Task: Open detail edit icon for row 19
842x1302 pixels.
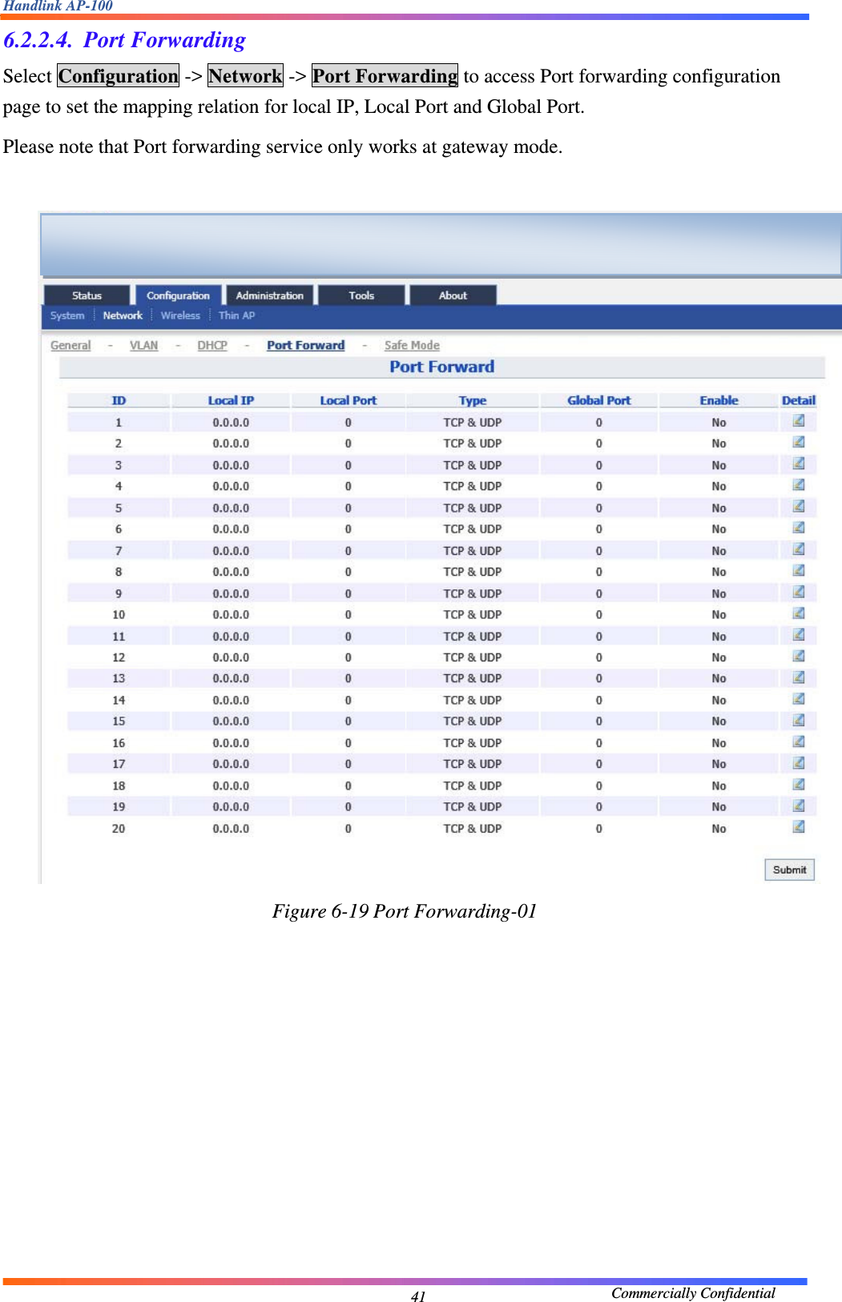Action: 799,806
